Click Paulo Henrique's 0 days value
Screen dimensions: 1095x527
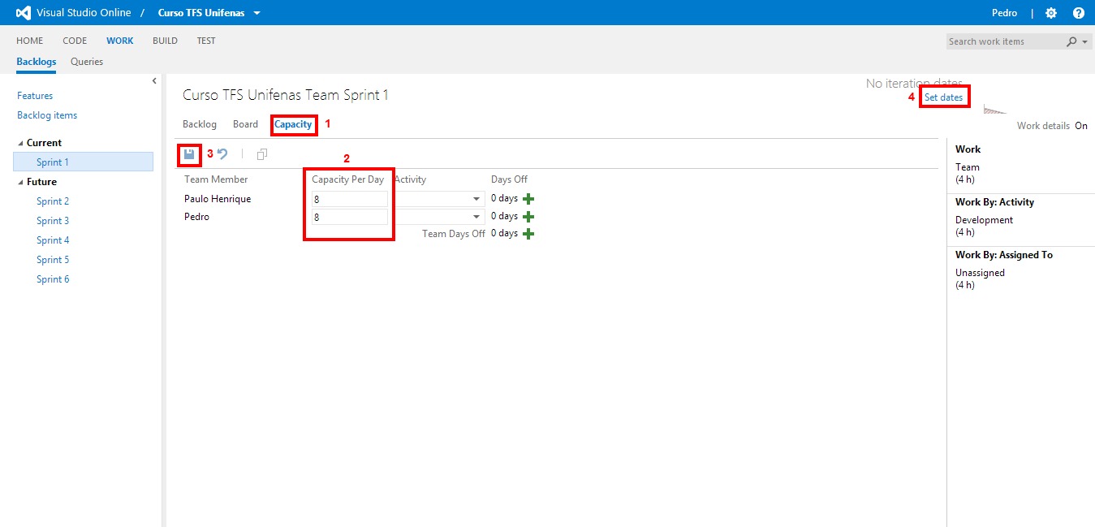tap(504, 198)
